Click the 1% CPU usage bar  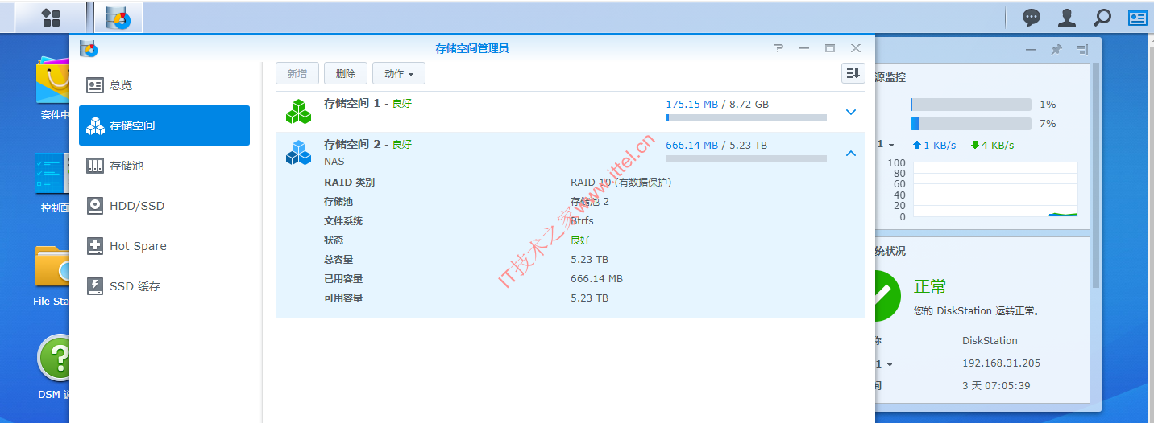click(x=971, y=105)
